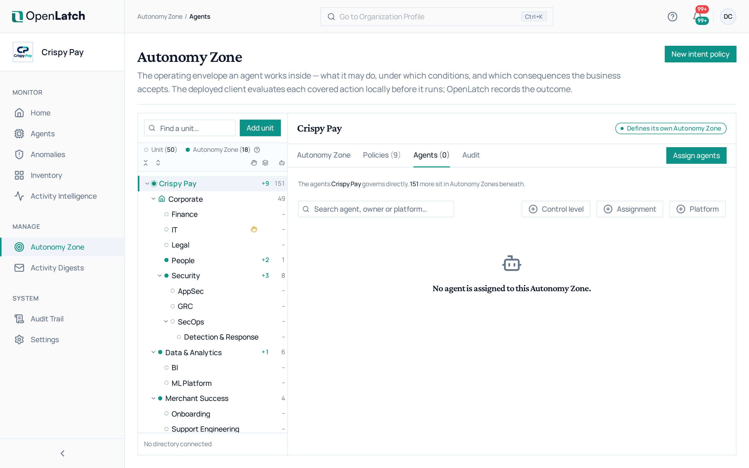
Task: Click the help icon in top bar
Action: (x=672, y=17)
